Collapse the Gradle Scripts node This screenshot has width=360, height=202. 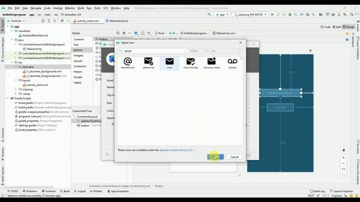click(x=7, y=98)
